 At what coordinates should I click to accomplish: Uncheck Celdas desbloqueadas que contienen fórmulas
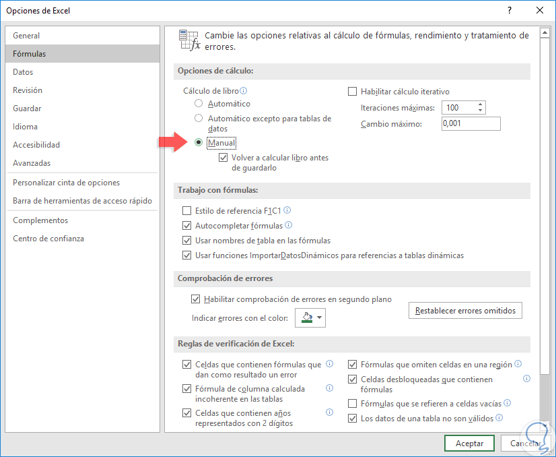pos(352,379)
